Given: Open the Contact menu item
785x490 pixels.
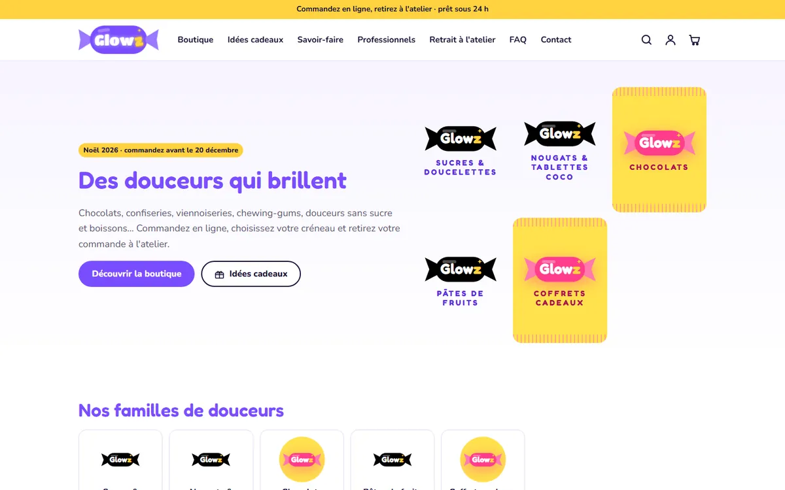Looking at the screenshot, I should pos(556,40).
